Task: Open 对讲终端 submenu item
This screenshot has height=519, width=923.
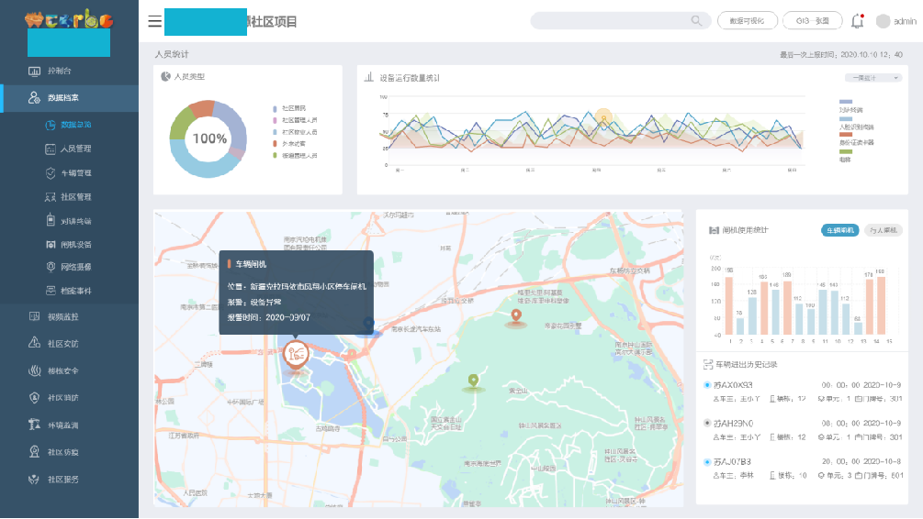Action: (70, 221)
